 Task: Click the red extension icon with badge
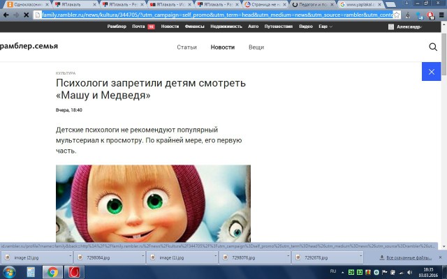click(x=430, y=15)
